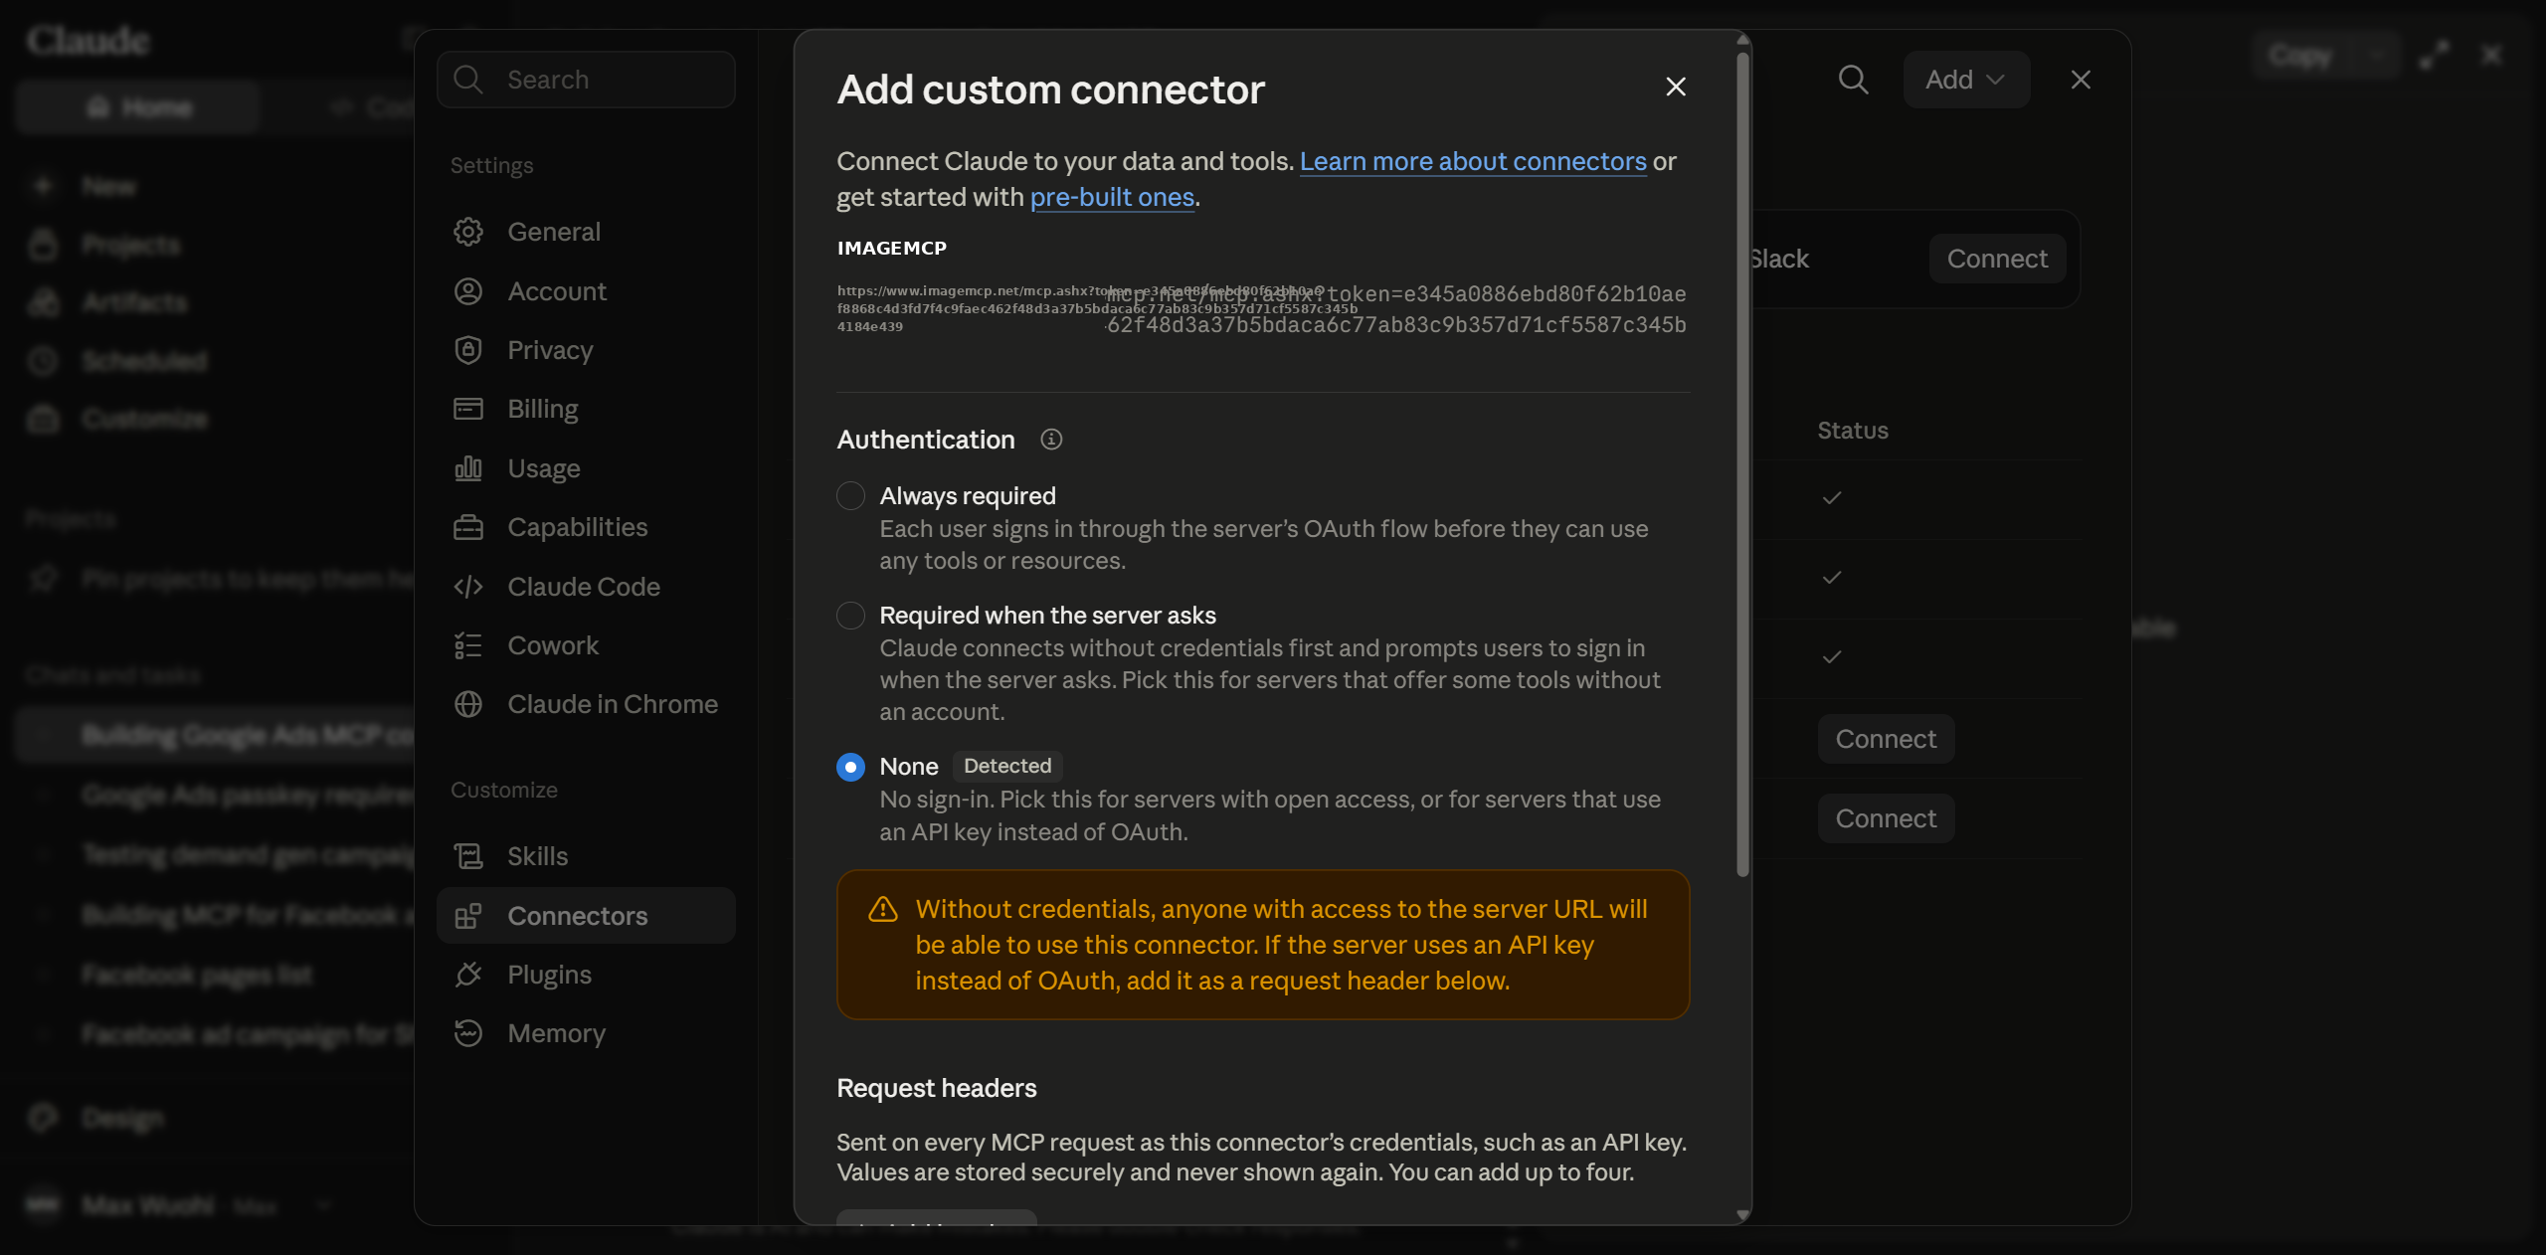Click the Connectors icon in sidebar
Screen dimensions: 2546x1255
tap(468, 916)
